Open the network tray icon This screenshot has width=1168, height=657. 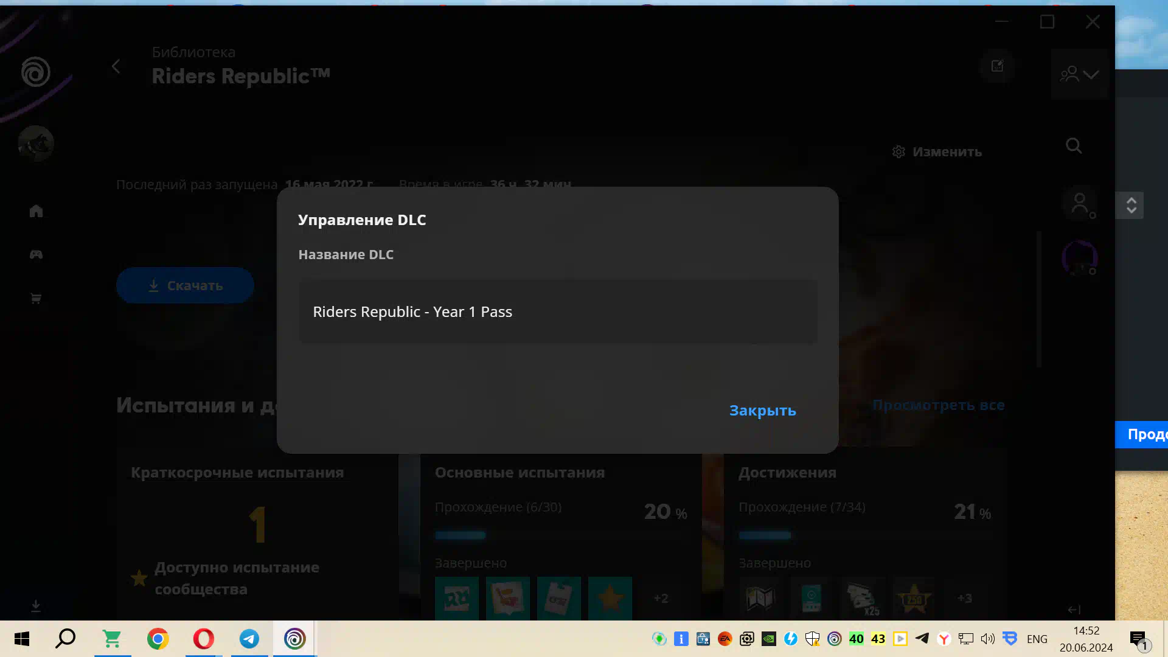966,639
